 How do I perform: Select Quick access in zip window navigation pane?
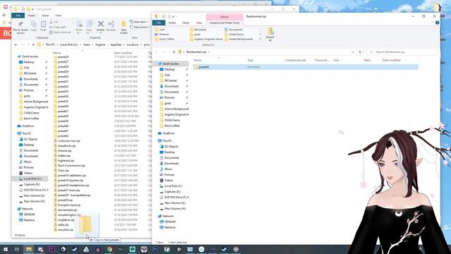coord(171,64)
